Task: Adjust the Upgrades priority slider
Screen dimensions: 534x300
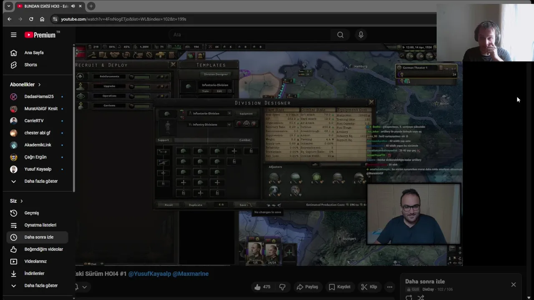Action: pyautogui.click(x=139, y=86)
